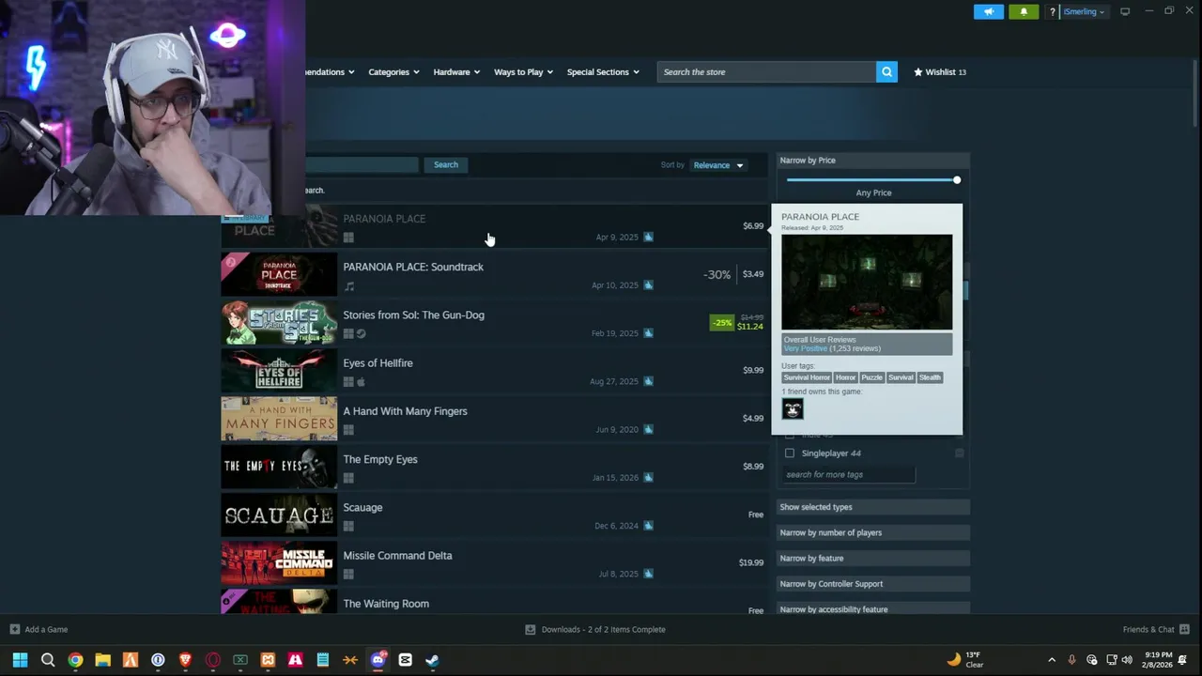Click the review icon on Scauage row

[648, 526]
